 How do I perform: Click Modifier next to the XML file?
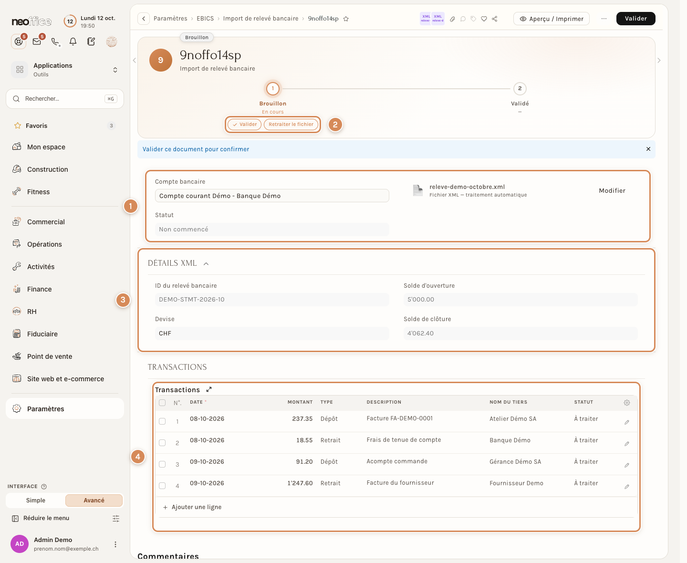pos(612,191)
